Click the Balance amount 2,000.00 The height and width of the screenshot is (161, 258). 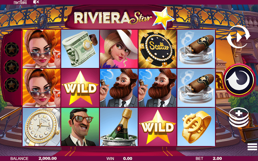48,158
